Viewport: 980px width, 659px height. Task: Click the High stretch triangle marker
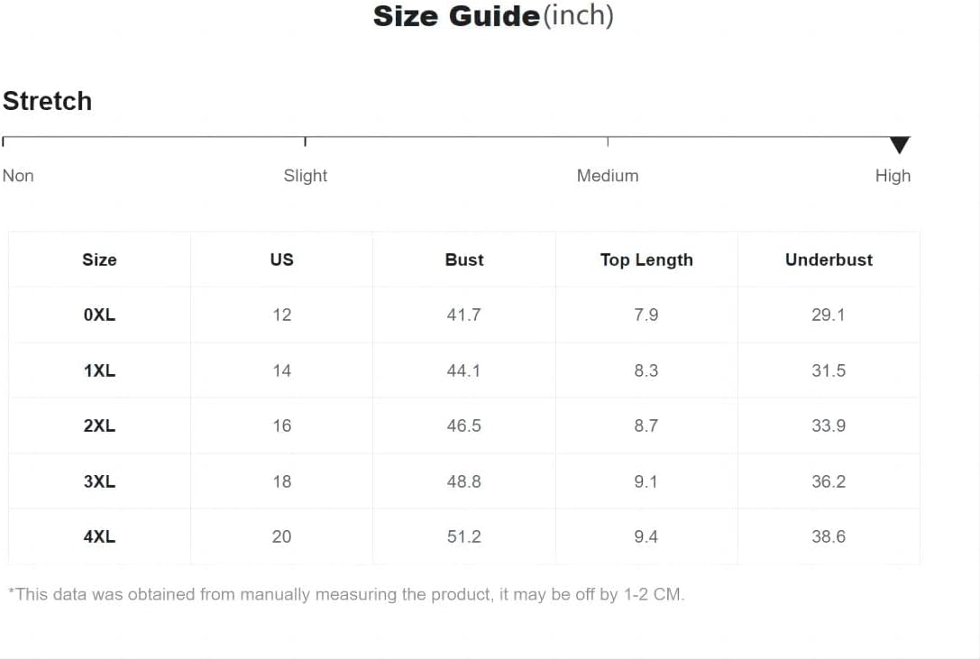900,145
